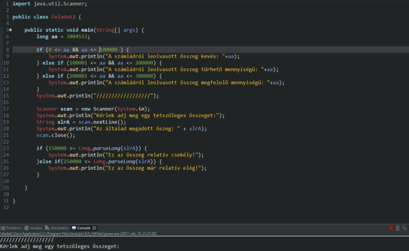Click the 250000 literal on line 25
409x251 pixels.
click(x=72, y=162)
